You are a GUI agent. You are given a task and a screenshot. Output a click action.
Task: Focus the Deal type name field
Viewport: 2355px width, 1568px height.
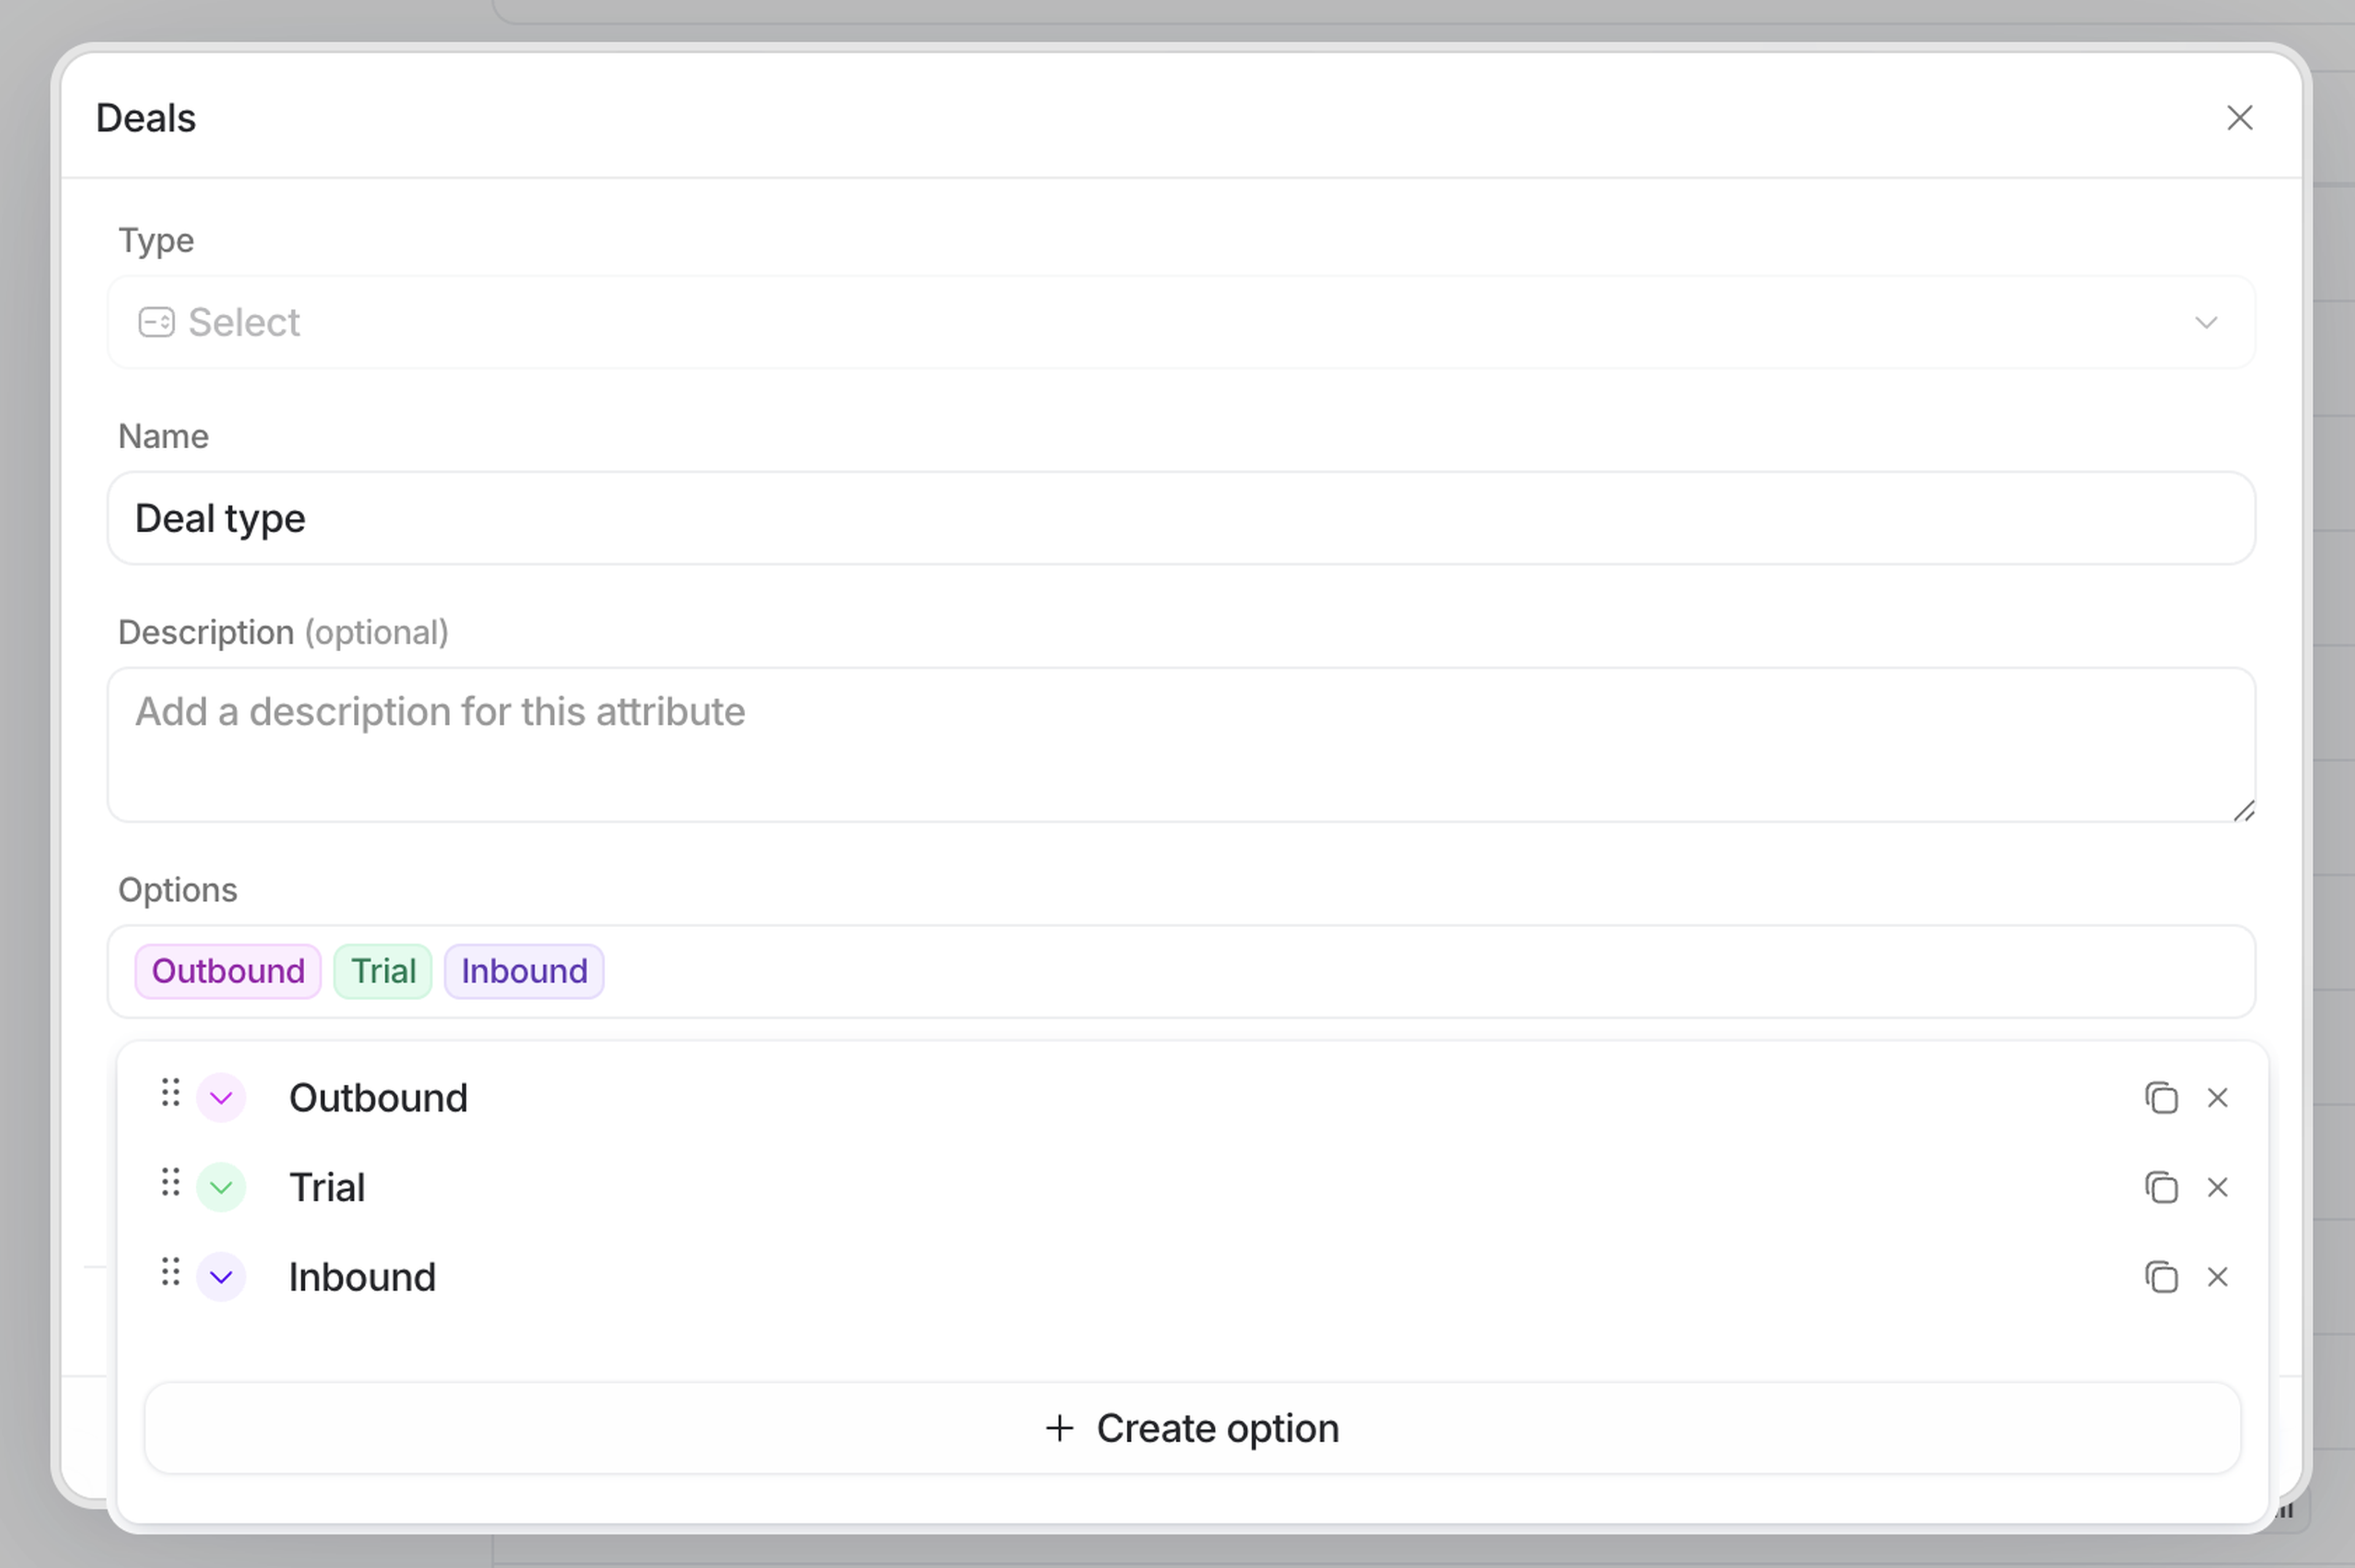point(1180,518)
